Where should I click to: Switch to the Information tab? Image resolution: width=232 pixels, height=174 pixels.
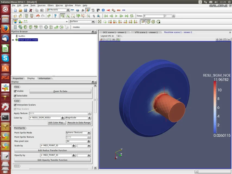(x=44, y=79)
